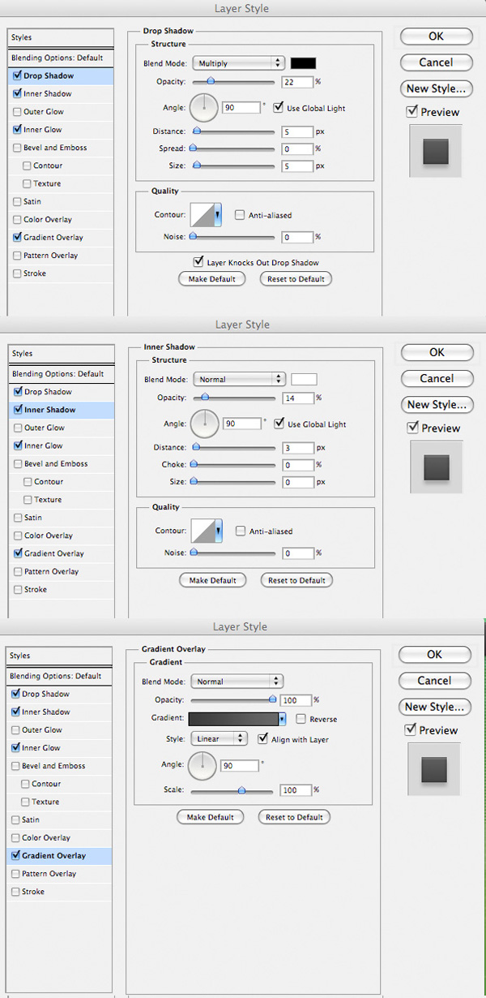Screen dimensions: 486x998
Task: Click the Choke slider in Inner Shadow settings
Action: tap(232, 465)
